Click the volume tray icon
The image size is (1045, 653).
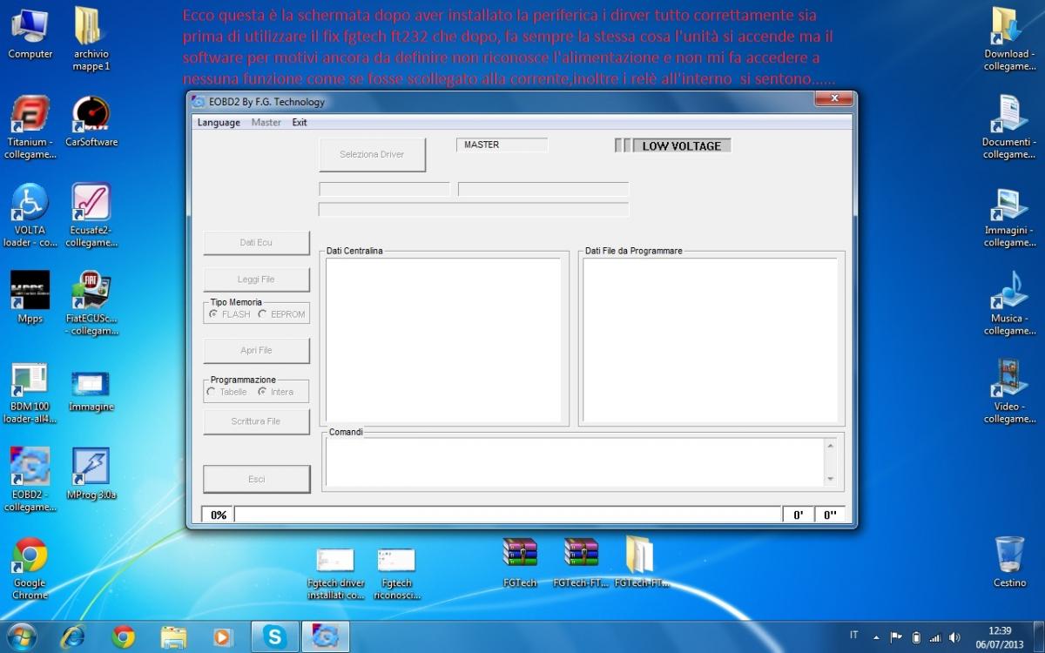click(x=954, y=637)
